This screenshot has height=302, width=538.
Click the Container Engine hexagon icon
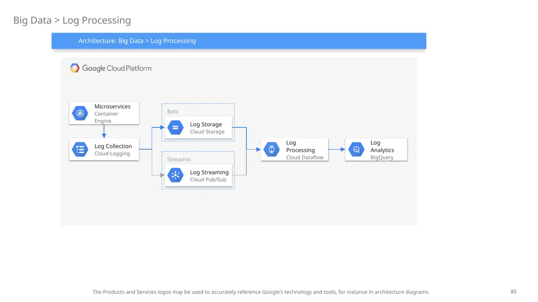(80, 113)
